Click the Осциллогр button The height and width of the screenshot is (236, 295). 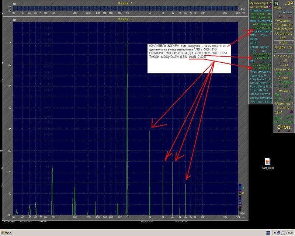pyautogui.click(x=284, y=34)
